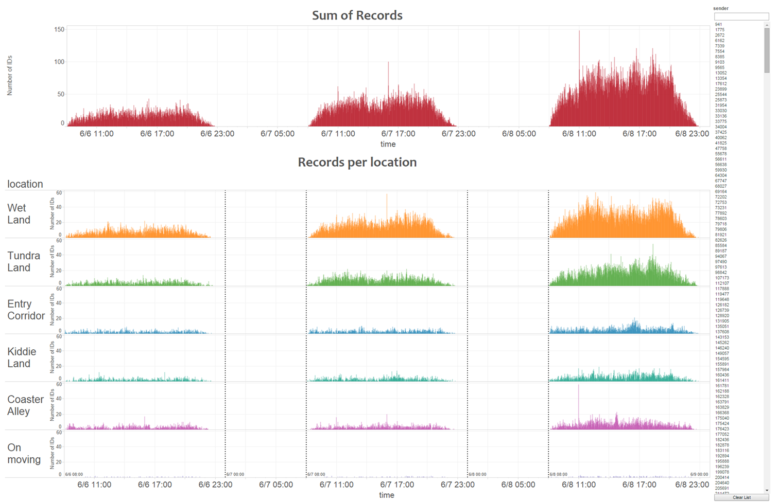
Task: Select sender 205691 in the list
Action: [x=722, y=488]
